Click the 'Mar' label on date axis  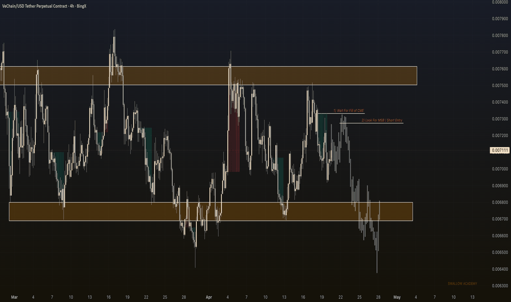[14, 297]
